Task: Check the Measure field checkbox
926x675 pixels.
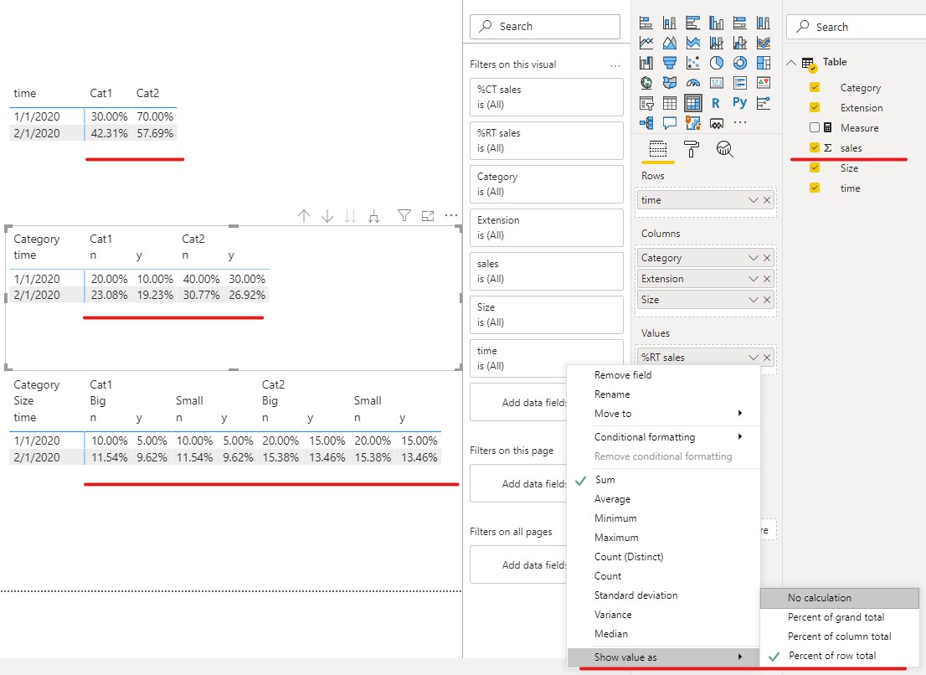Action: click(x=815, y=127)
